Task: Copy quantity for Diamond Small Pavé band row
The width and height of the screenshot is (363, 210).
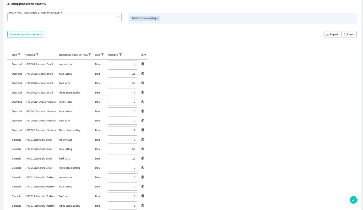Action: 143,83
